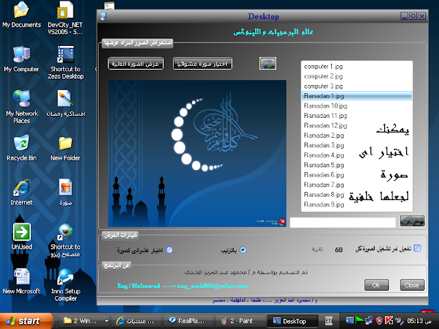Open the DevCity_NET VS2005 desktop icon
The width and height of the screenshot is (439, 329).
65,17
